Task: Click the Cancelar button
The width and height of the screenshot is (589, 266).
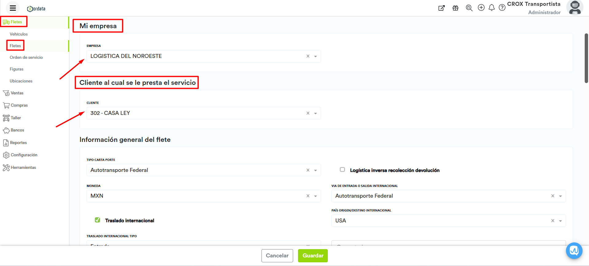Action: click(x=277, y=256)
